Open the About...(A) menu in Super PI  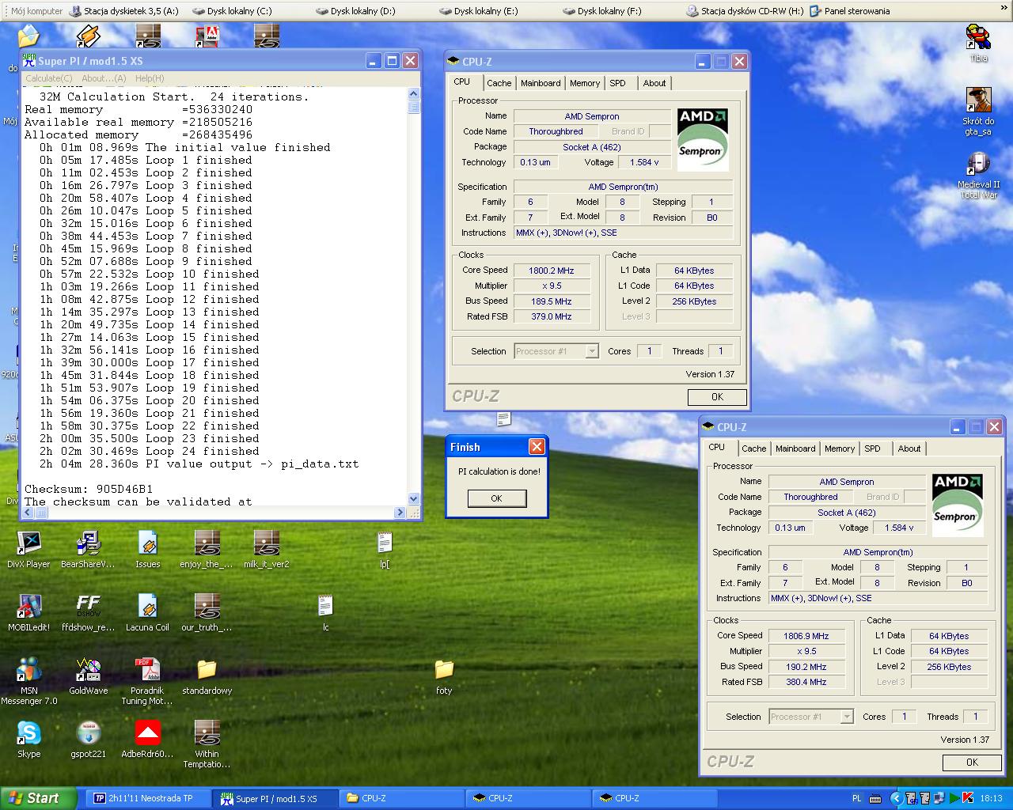pos(104,78)
